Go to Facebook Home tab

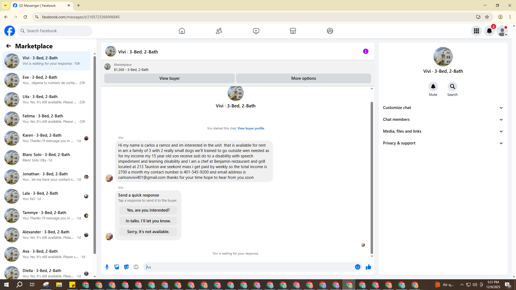[182, 31]
